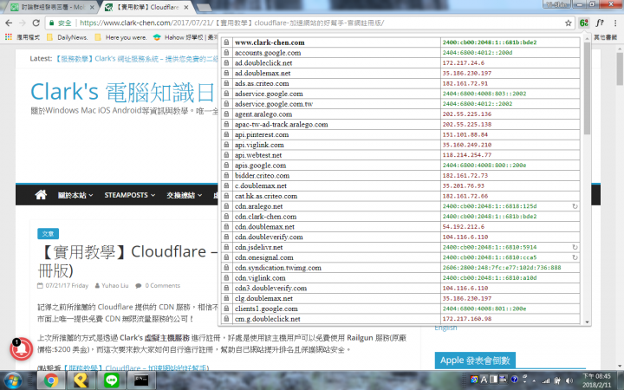The image size is (624, 390).
Task: Bookmark this page with the star icon
Action: click(x=569, y=23)
